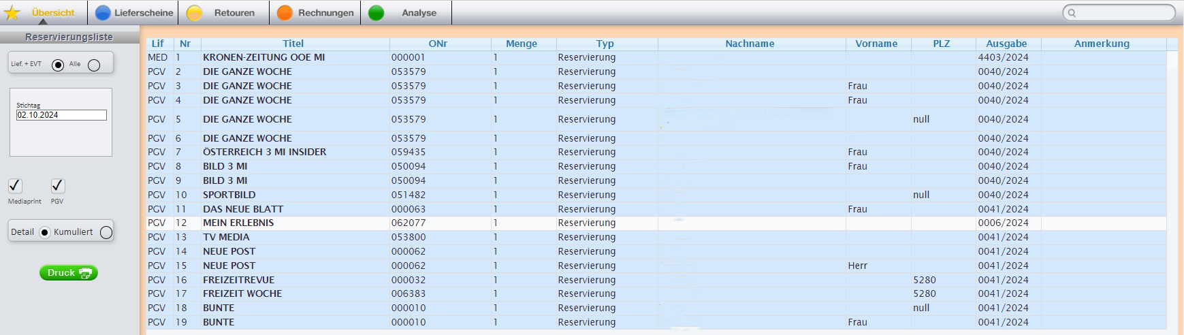Sort by the Titel column header

click(293, 44)
